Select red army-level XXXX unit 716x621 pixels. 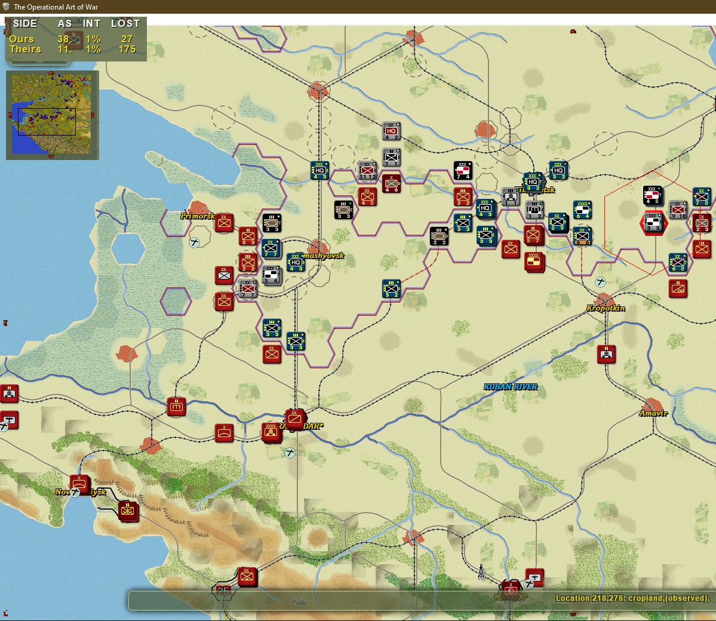[x=534, y=262]
